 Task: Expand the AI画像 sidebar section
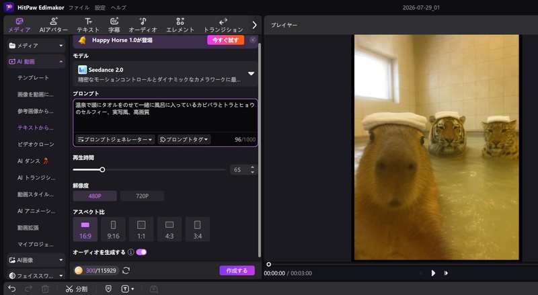36,260
